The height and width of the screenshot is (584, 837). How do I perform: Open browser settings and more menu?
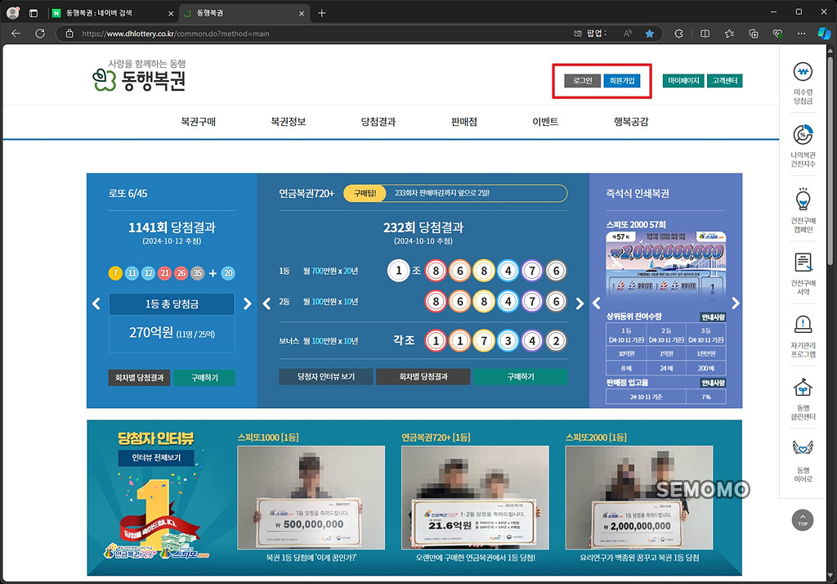[x=801, y=34]
